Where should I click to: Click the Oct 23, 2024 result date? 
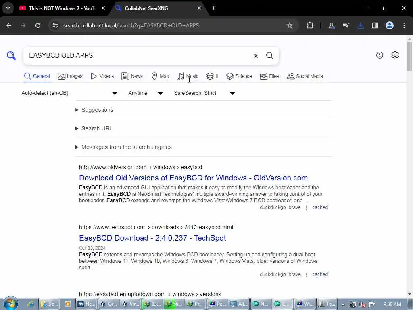pos(92,248)
